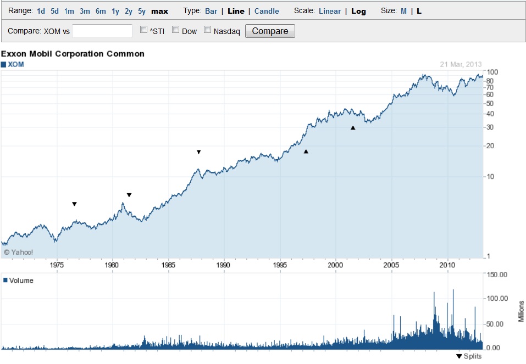Image resolution: width=526 pixels, height=364 pixels.
Task: Click the split marker triangle near 1981
Action: [x=129, y=194]
